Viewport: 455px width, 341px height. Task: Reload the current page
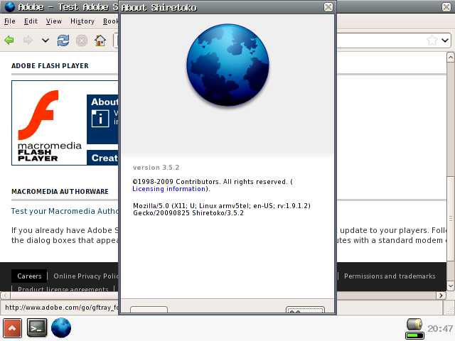click(x=63, y=40)
